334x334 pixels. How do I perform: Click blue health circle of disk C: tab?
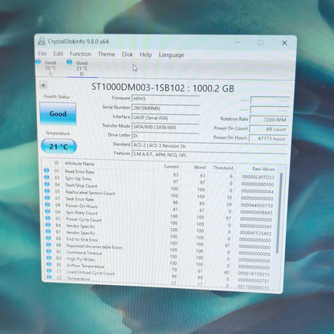pyautogui.click(x=39, y=62)
